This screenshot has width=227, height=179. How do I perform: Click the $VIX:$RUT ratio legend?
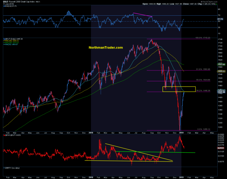(x=12, y=135)
